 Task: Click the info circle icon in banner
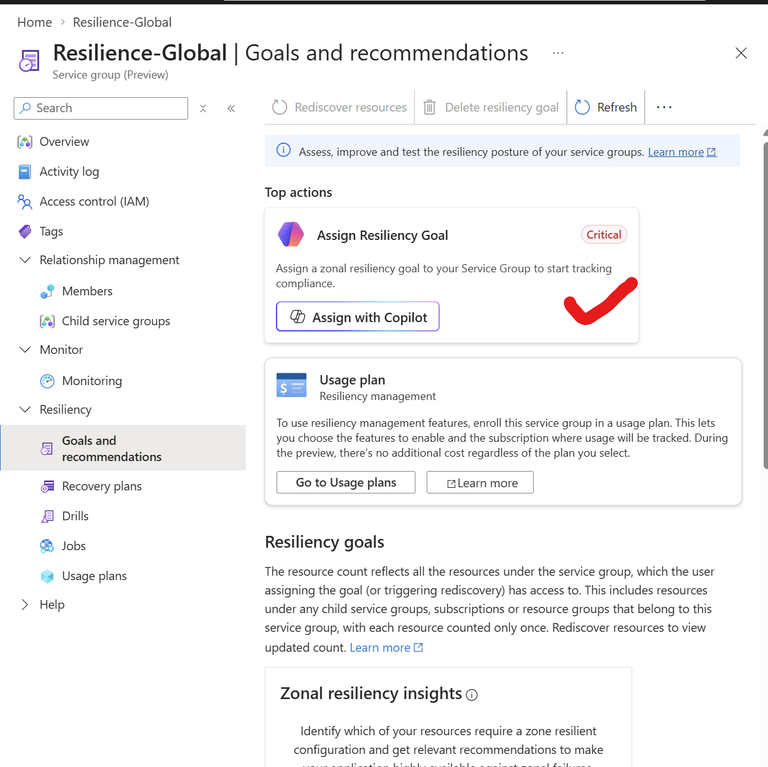[283, 150]
